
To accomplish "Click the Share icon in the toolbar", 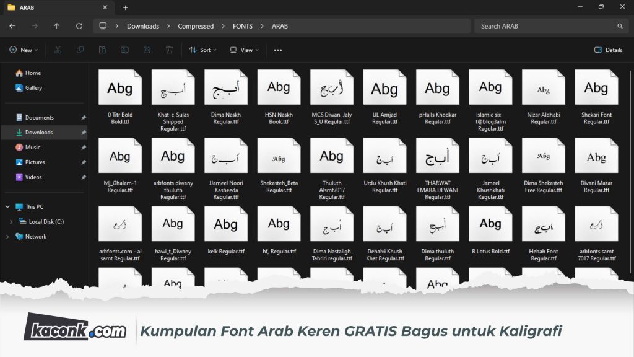I will click(147, 50).
